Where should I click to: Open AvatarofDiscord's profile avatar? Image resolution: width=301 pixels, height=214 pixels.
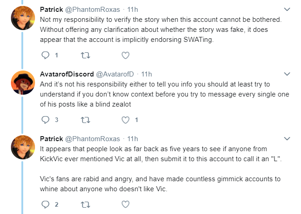(23, 83)
